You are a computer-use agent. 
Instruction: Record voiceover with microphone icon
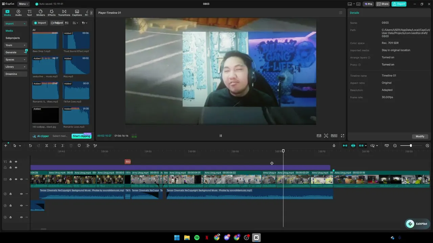[x=334, y=145]
